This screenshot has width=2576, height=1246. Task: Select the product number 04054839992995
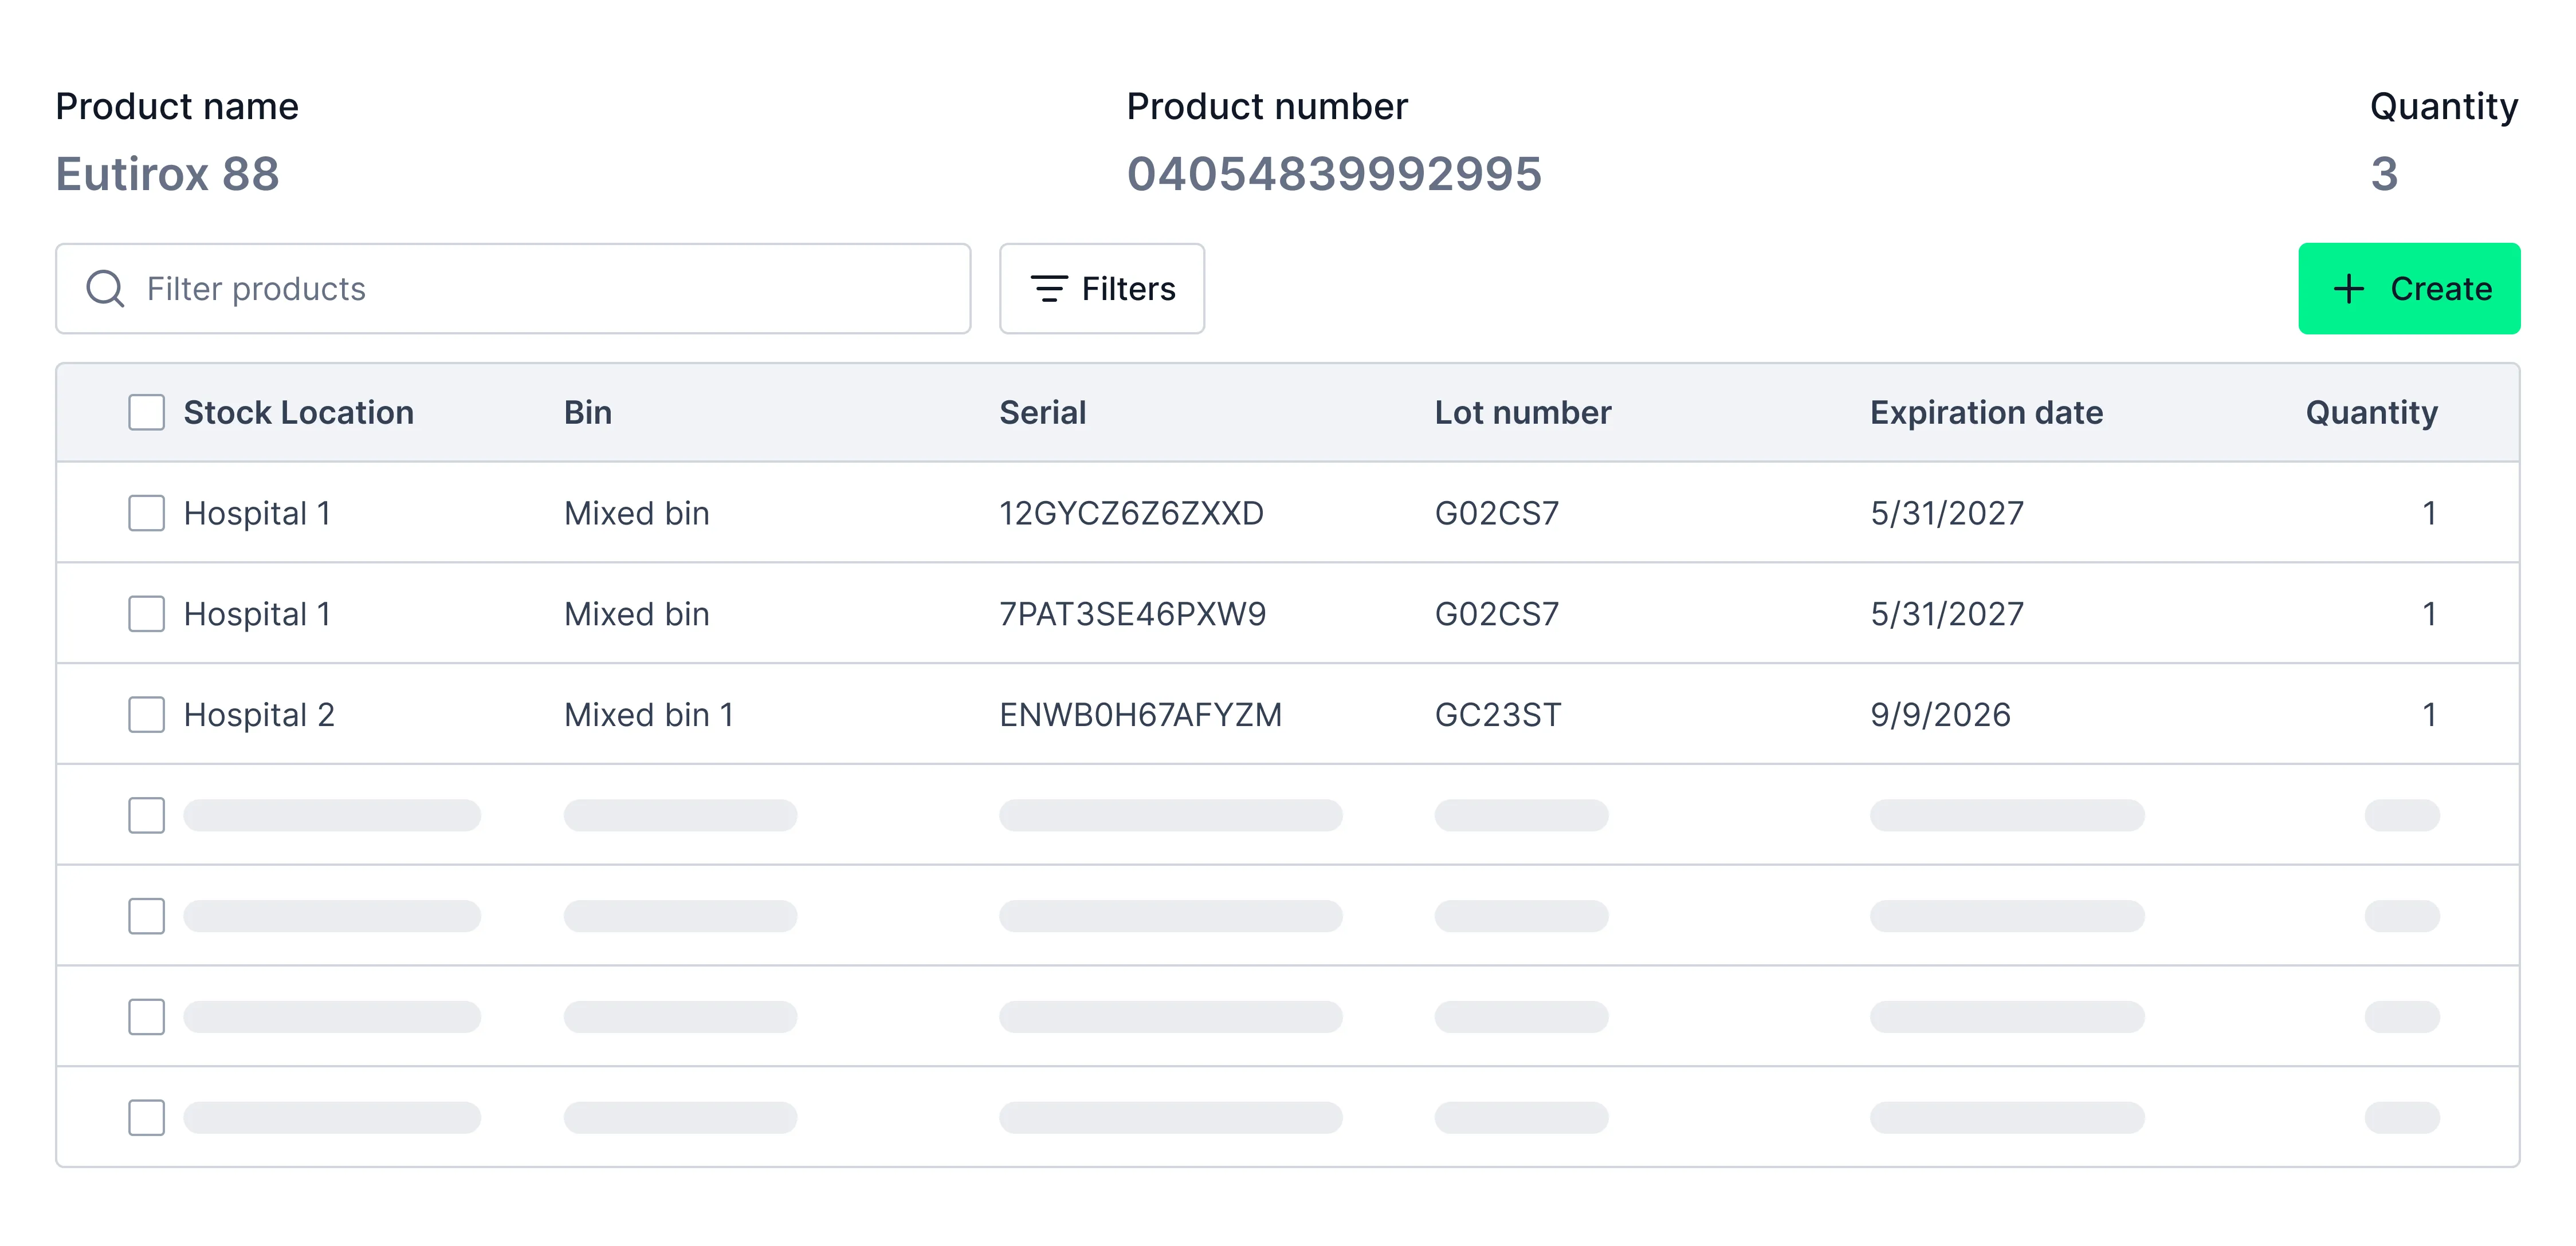[x=1334, y=175]
